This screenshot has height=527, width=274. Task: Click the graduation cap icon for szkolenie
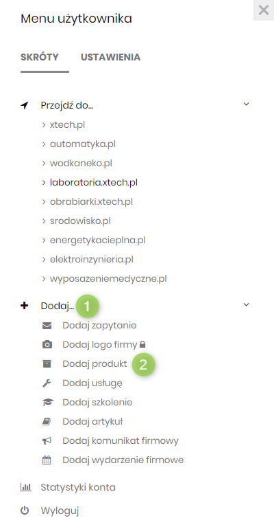(47, 403)
